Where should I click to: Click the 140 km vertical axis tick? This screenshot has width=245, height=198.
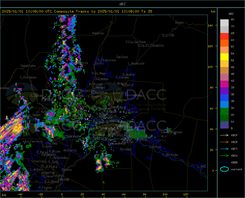(210, 25)
